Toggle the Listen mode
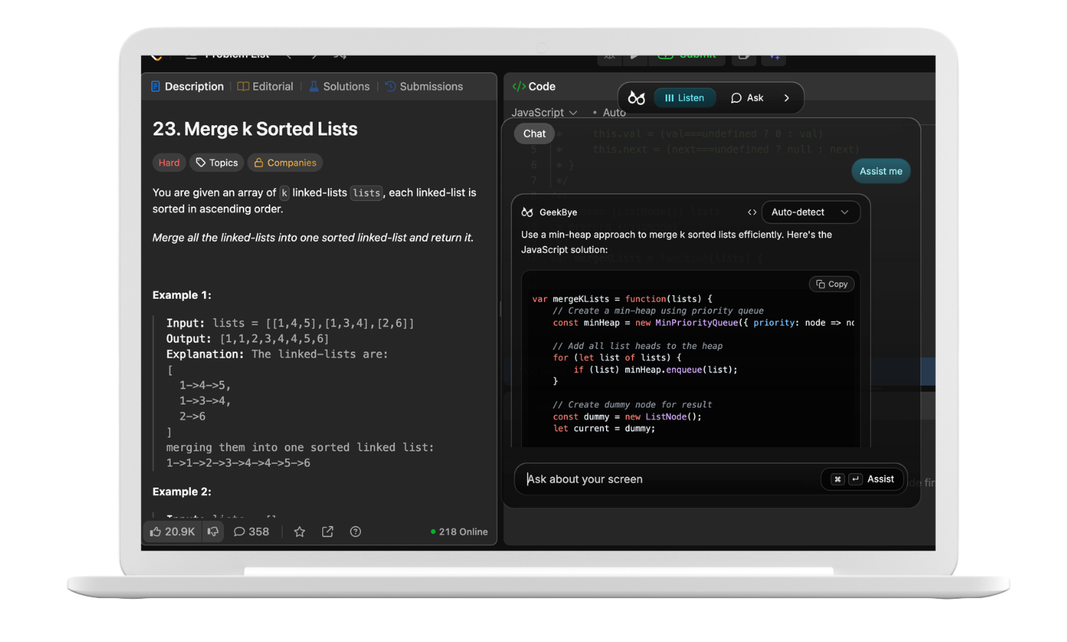1067x642 pixels. coord(684,97)
